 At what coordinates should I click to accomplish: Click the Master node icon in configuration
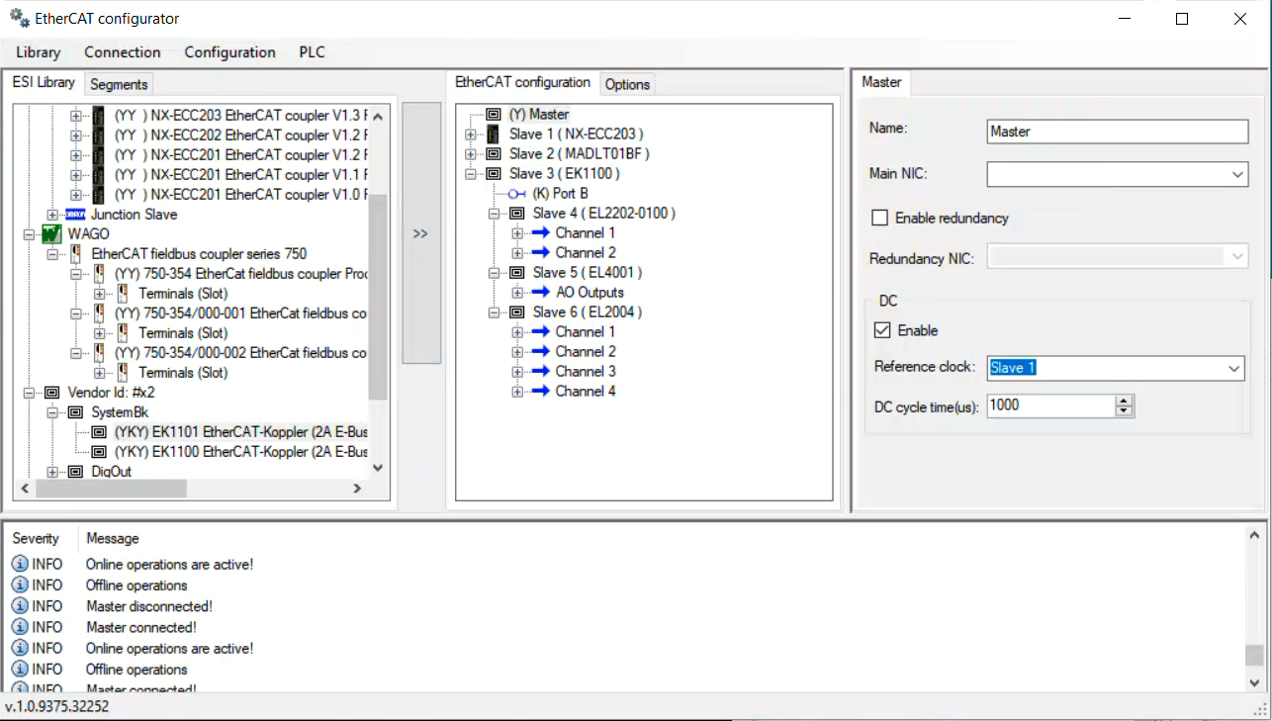click(x=494, y=115)
